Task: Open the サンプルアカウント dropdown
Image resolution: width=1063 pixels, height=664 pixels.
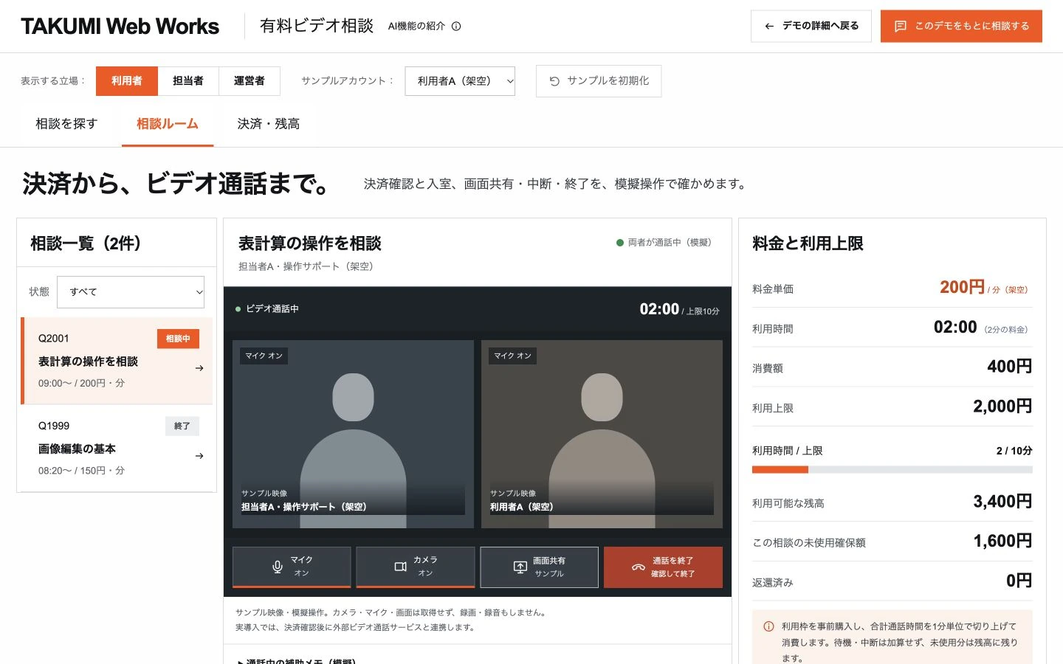Action: [460, 81]
